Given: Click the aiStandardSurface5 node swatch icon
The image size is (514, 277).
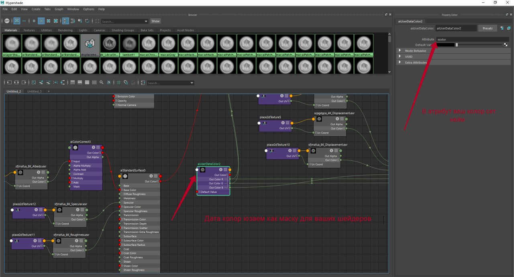Looking at the screenshot, I should [x=125, y=176].
